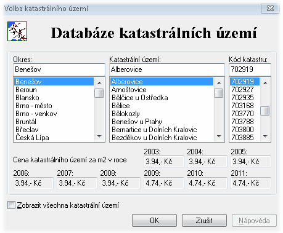
Task: Select Alberovice in the cadastral list
Action: 162,82
